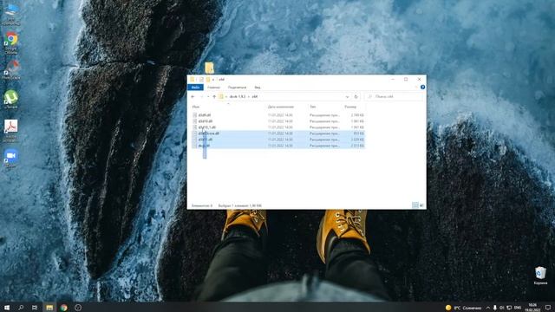555x312 pixels.
Task: Sort by the Тип column header
Action: click(x=312, y=107)
